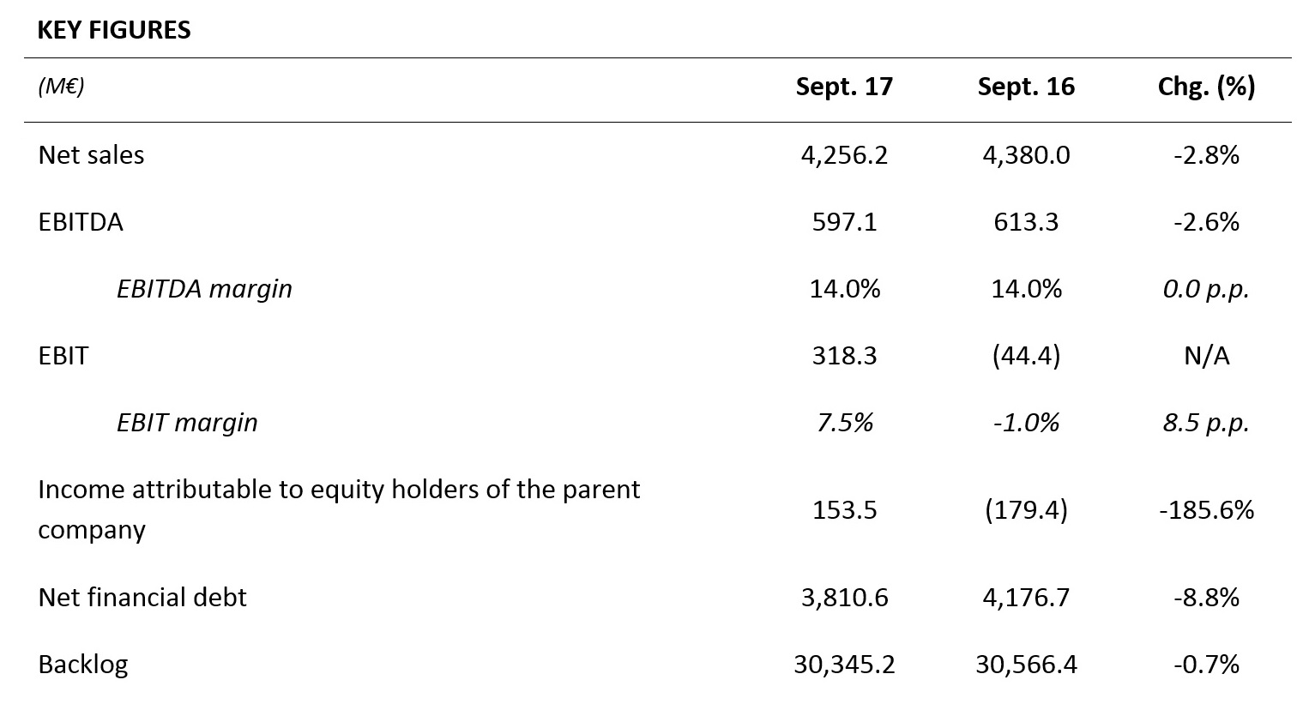Select the EBITDA value 613.3
The height and width of the screenshot is (704, 1303).
point(1026,222)
